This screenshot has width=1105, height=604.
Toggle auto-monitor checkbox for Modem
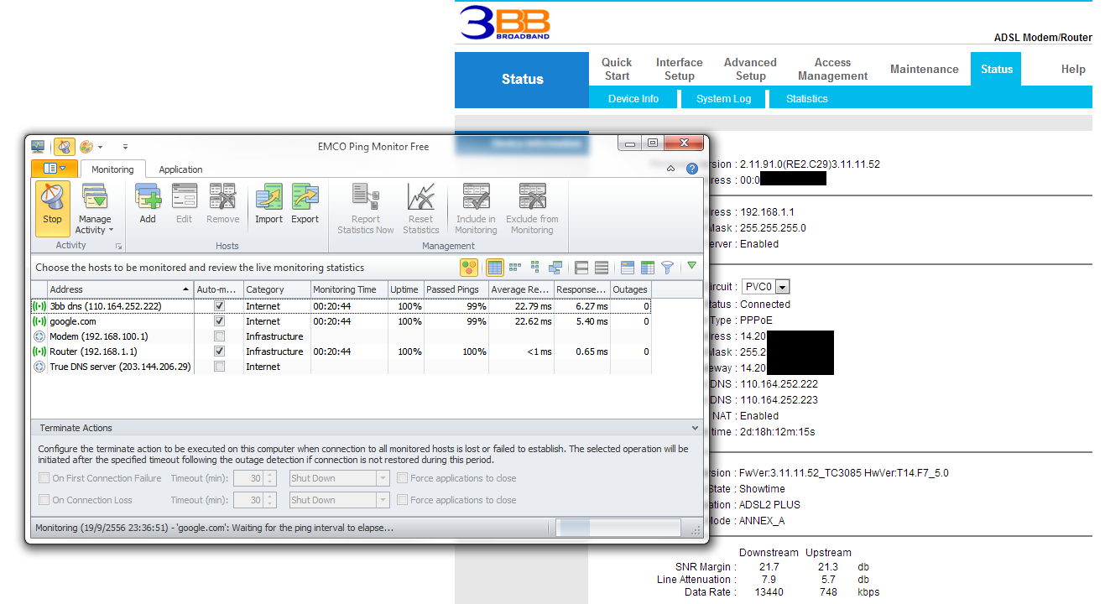(x=219, y=336)
